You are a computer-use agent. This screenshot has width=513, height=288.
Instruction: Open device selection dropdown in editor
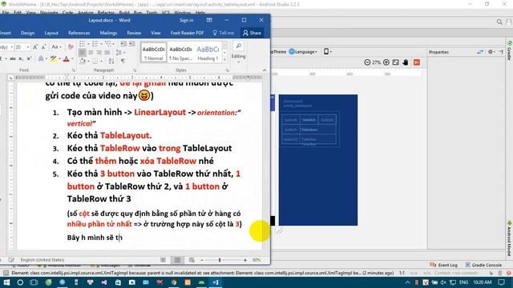point(328,51)
